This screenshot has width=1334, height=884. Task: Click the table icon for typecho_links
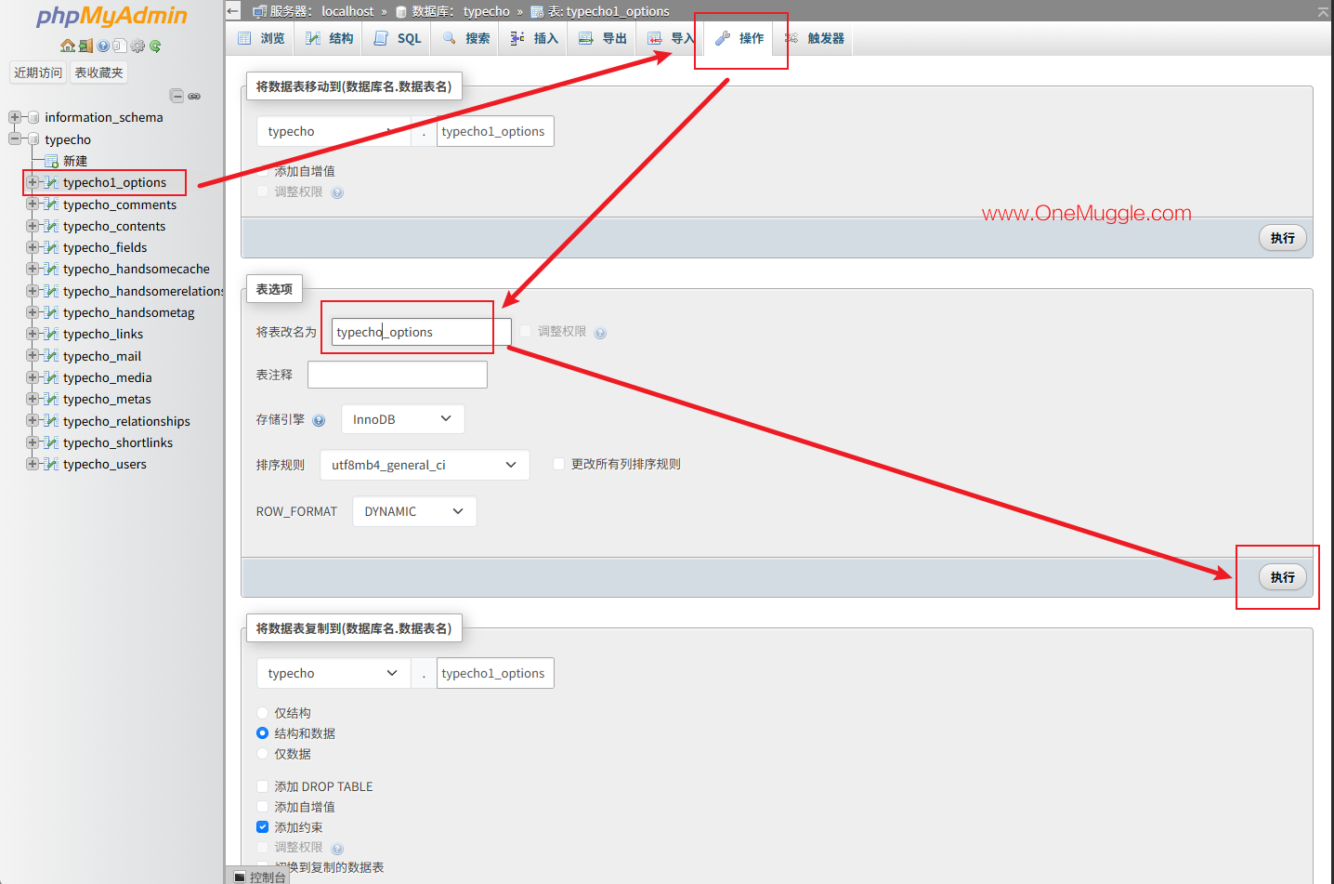pos(52,334)
